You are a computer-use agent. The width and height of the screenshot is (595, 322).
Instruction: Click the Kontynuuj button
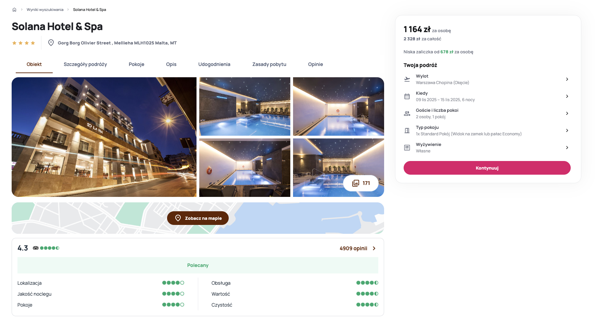tap(487, 168)
